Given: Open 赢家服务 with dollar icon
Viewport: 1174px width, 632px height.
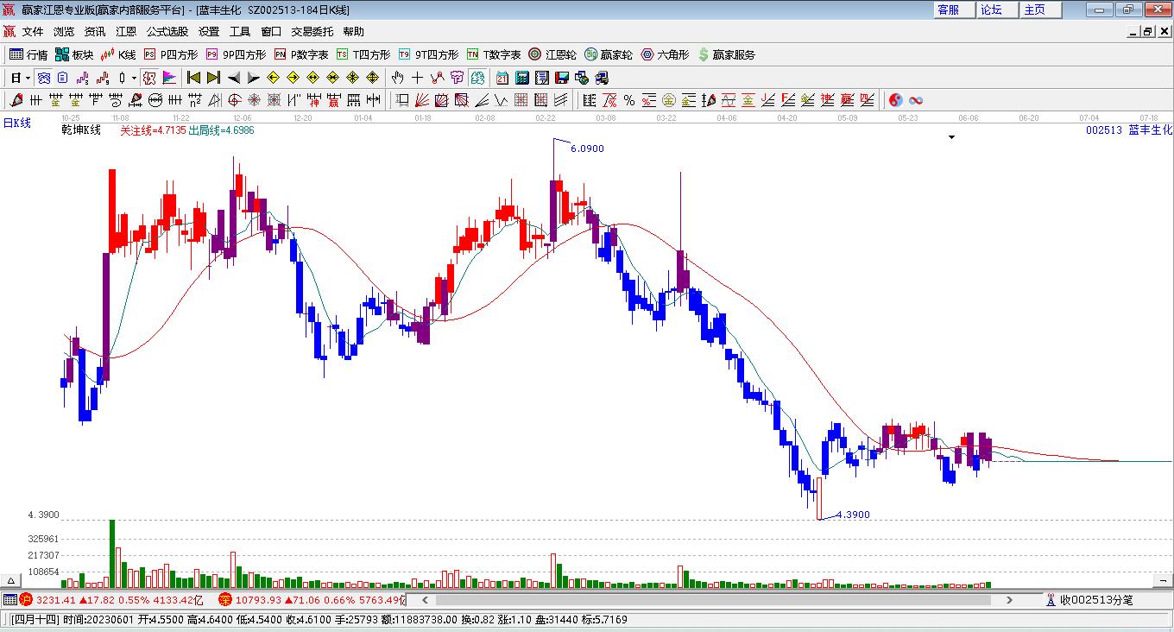Looking at the screenshot, I should [726, 54].
